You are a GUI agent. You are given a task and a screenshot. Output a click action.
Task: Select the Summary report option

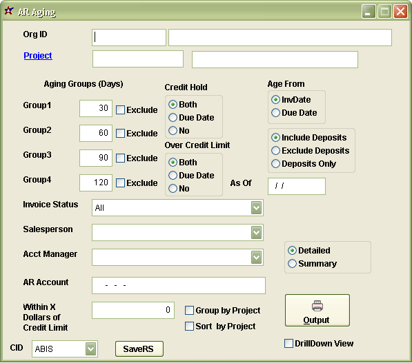coord(292,263)
